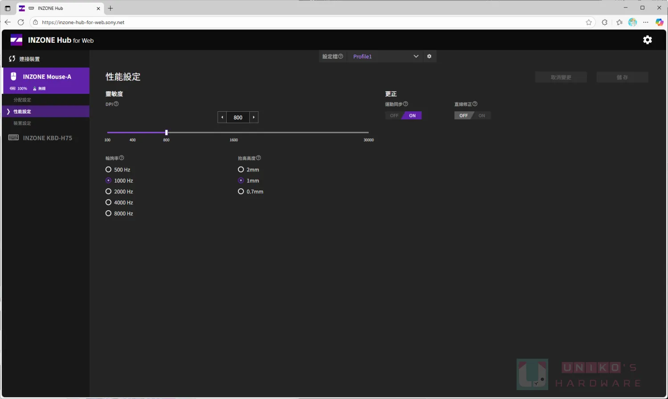
Task: Select the 8000 Hz polling rate
Action: (109, 214)
